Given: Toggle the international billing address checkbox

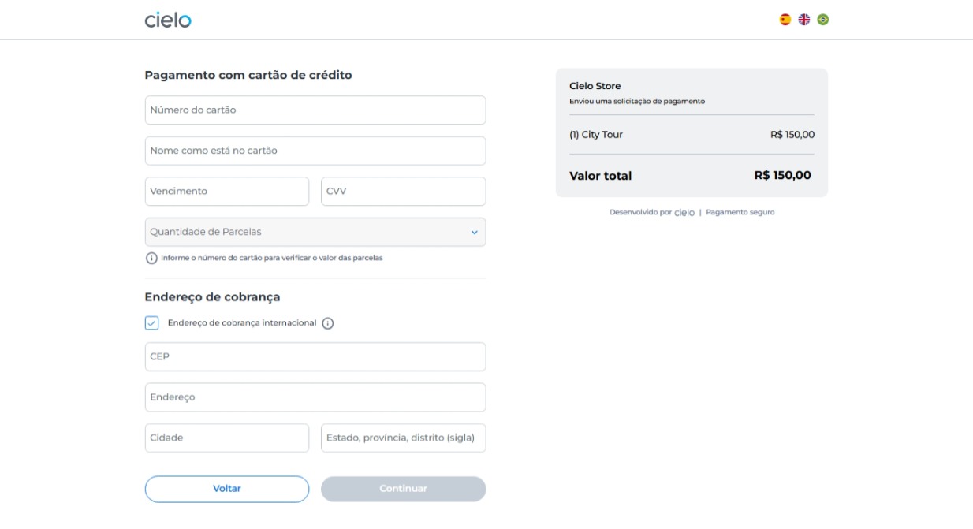Looking at the screenshot, I should 152,323.
